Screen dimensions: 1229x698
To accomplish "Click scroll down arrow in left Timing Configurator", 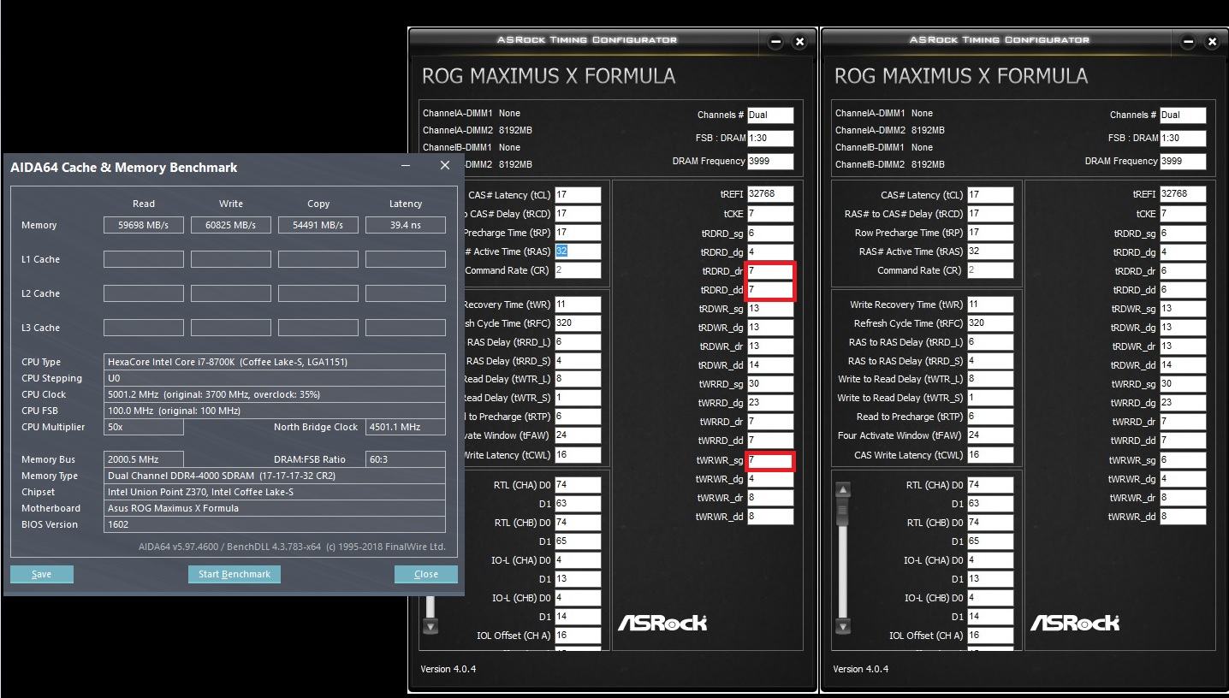I will [x=430, y=626].
